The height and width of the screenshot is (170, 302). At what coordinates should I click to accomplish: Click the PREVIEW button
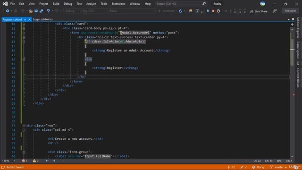290,11
